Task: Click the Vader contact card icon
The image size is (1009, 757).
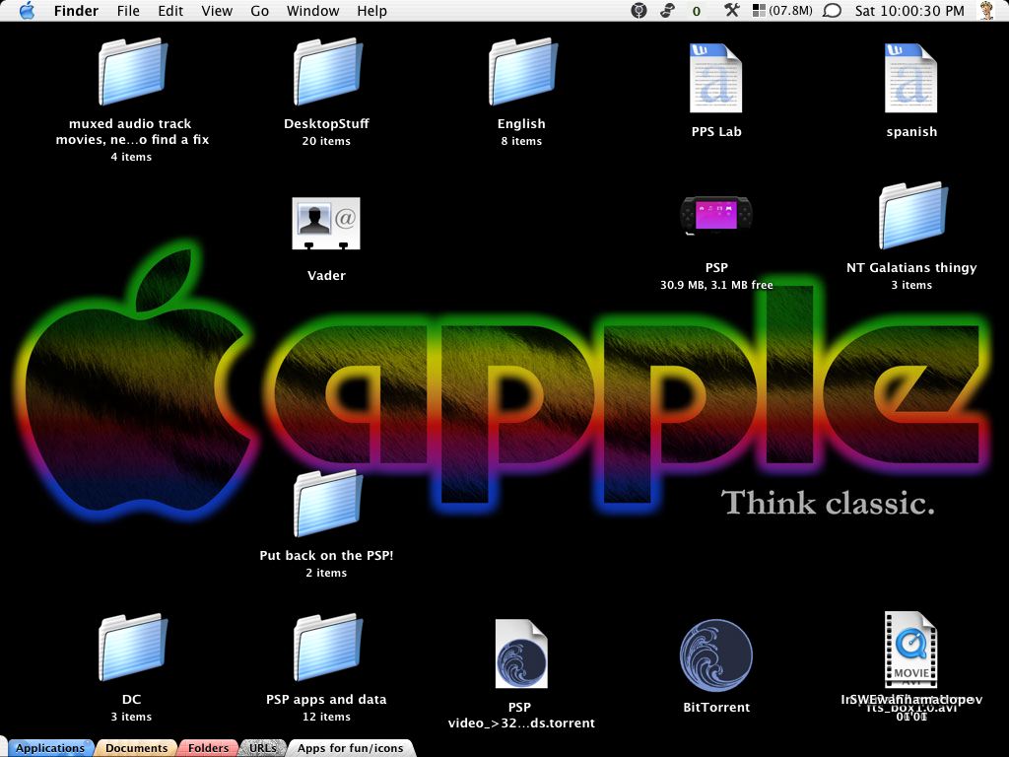Action: 326,224
